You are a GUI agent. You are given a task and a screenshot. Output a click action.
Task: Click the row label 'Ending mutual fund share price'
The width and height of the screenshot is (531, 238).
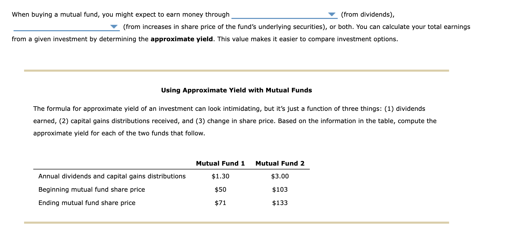click(x=87, y=203)
